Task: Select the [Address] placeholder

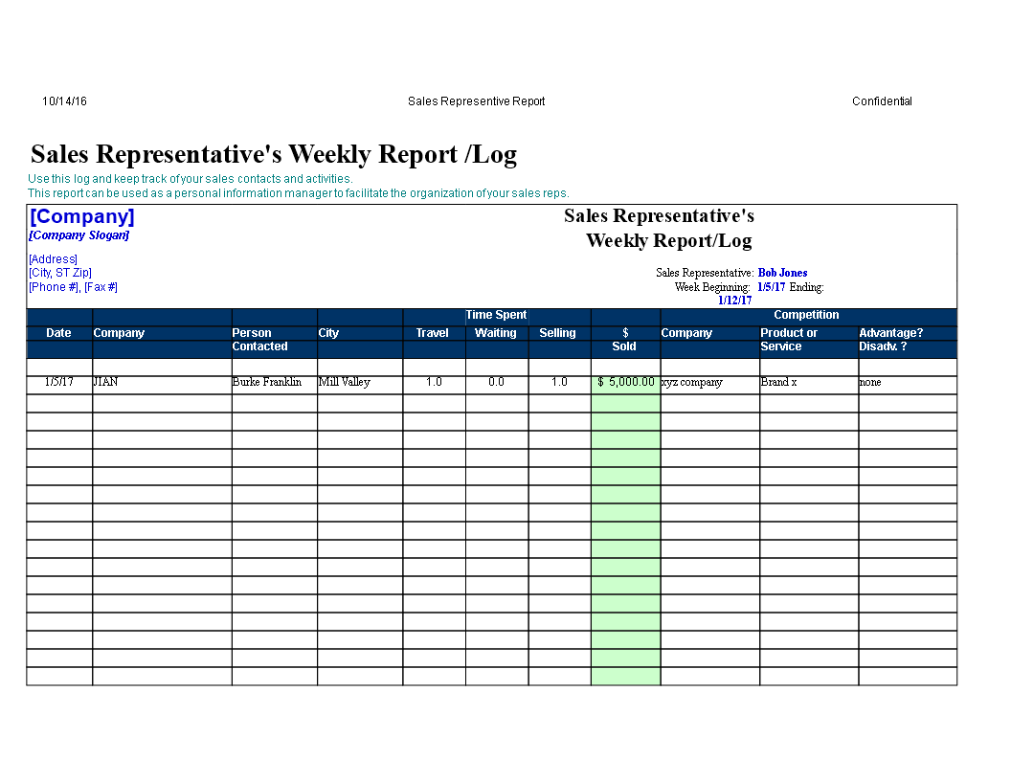Action: click(53, 259)
